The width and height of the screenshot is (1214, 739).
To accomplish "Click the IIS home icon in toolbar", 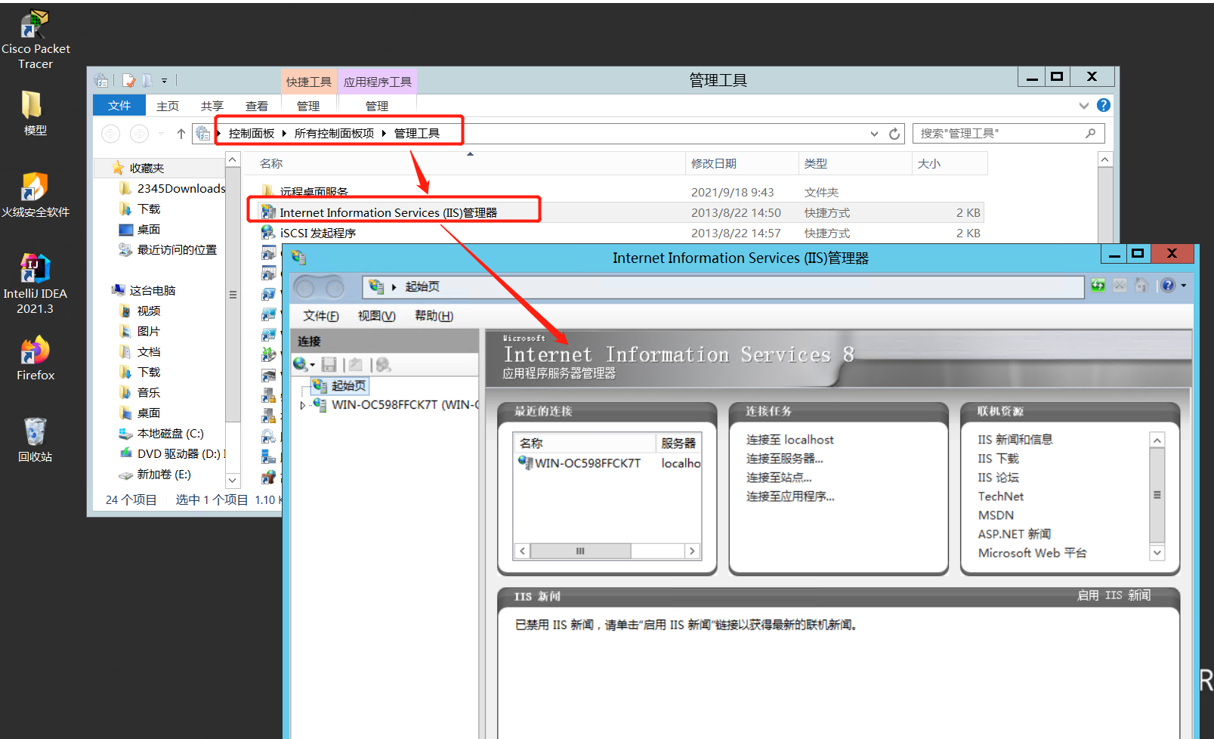I will click(x=1141, y=286).
